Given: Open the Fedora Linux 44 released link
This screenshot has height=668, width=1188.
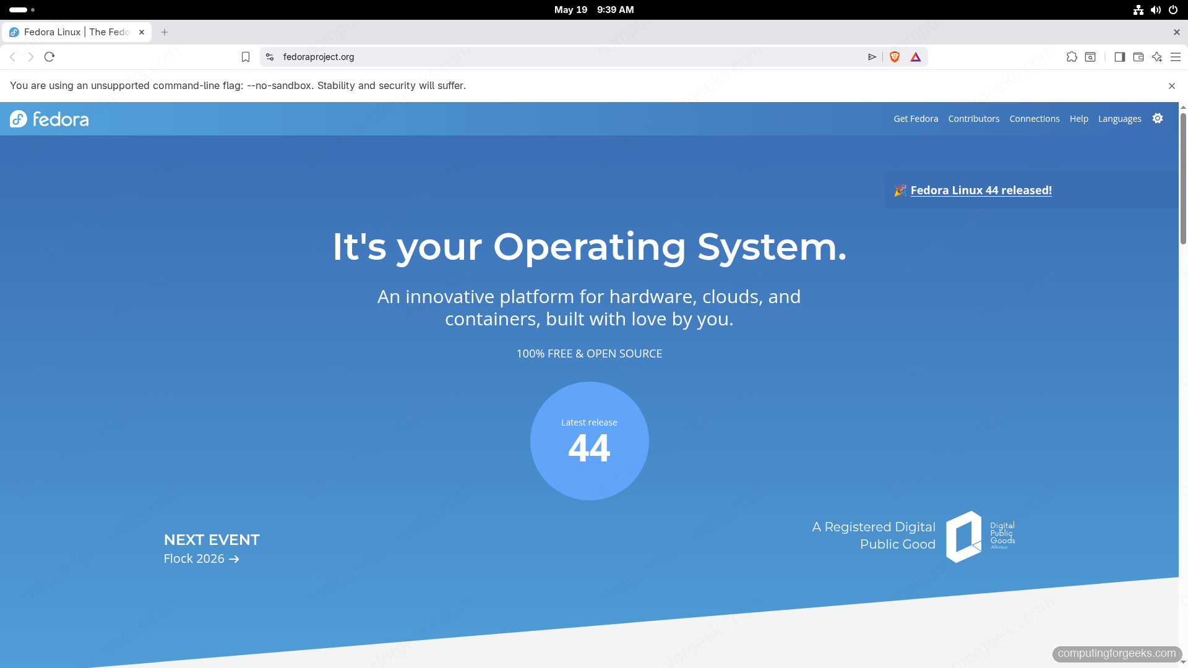Looking at the screenshot, I should click(x=981, y=191).
